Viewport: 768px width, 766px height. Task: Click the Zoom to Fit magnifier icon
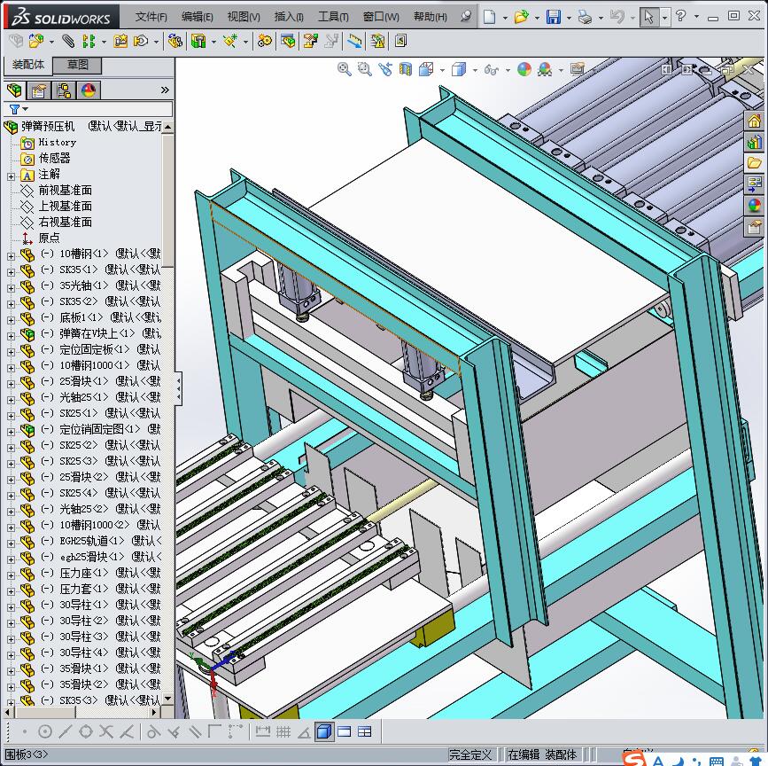pyautogui.click(x=345, y=69)
